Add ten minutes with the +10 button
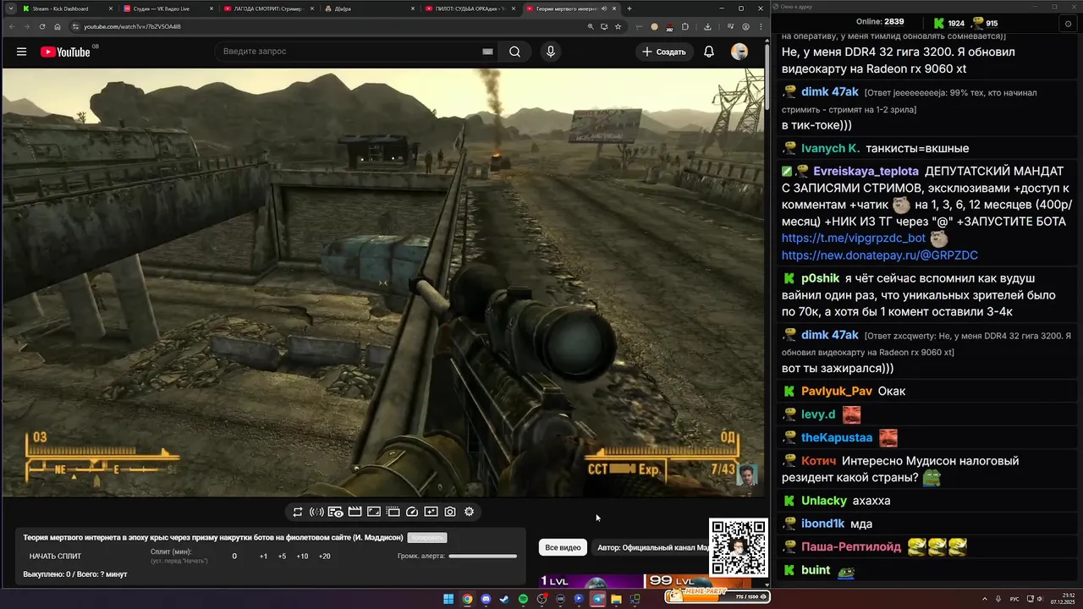 [x=302, y=556]
